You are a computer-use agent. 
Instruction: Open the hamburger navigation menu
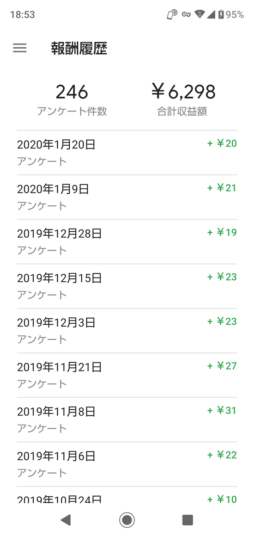20,48
